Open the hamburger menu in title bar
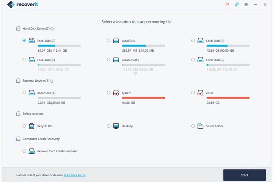 pyautogui.click(x=246, y=5)
